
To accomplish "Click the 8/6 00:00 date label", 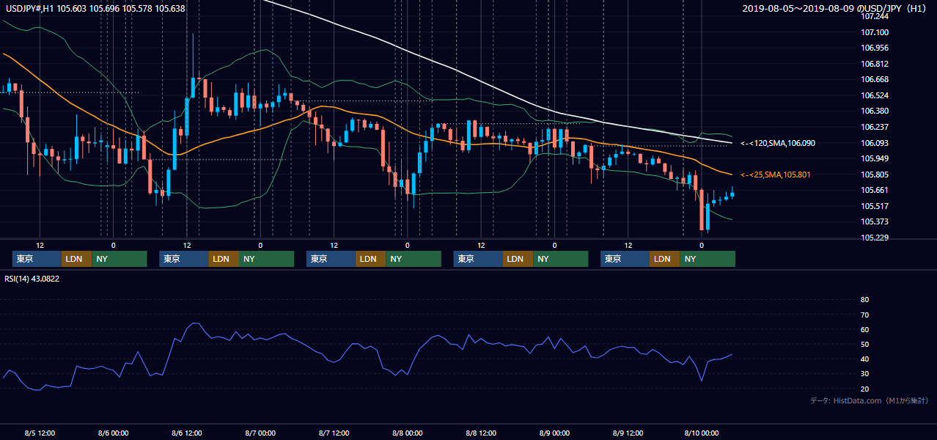I will click(113, 433).
